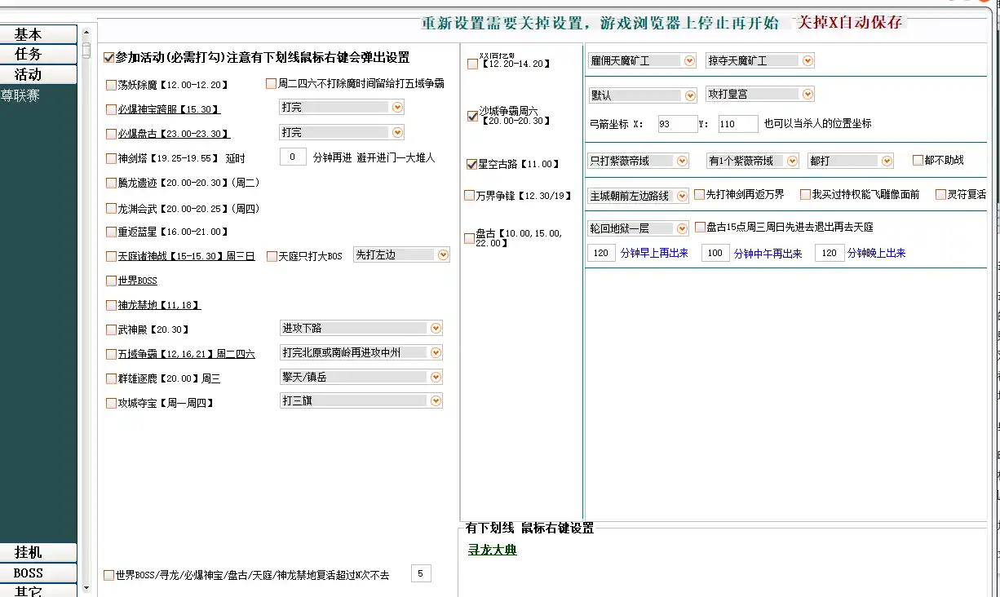
Task: Check 龙渊会武 (周四) box
Action: pos(112,208)
